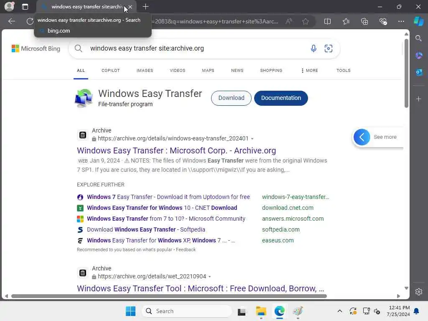Open Windows Easy Transfer Microsoft Corp. result
Screen dimensions: 428x321
tap(176, 150)
